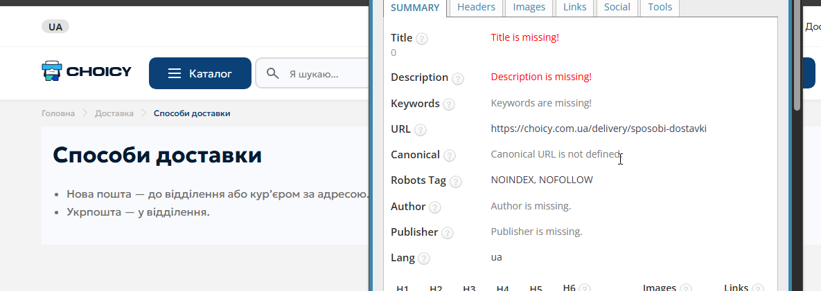Open the Каталог hamburger menu button
This screenshot has width=821, height=291.
pyautogui.click(x=200, y=73)
